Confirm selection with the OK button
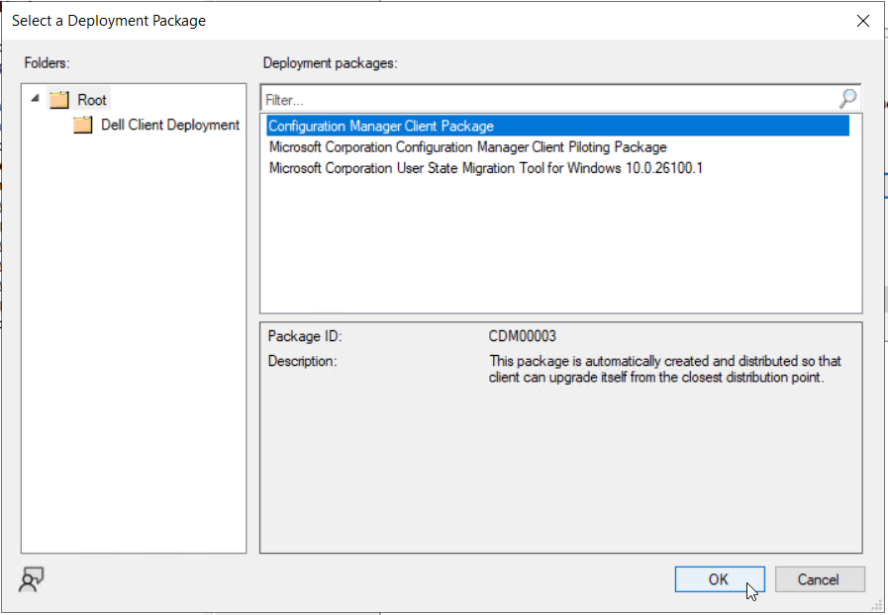Screen dimensions: 888x615 point(719,579)
